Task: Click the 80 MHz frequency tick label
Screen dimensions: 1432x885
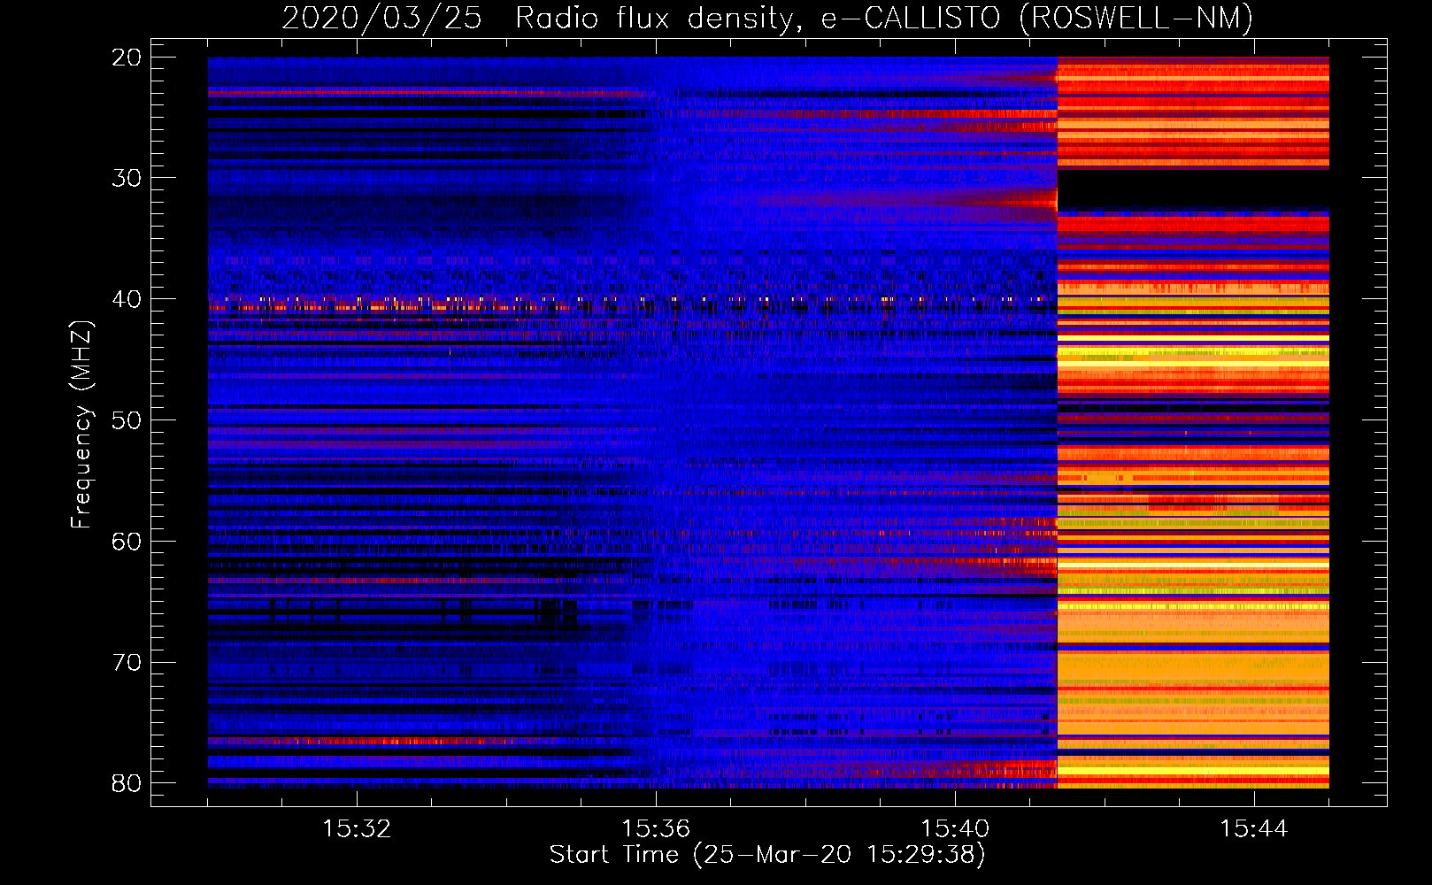Action: pyautogui.click(x=127, y=783)
